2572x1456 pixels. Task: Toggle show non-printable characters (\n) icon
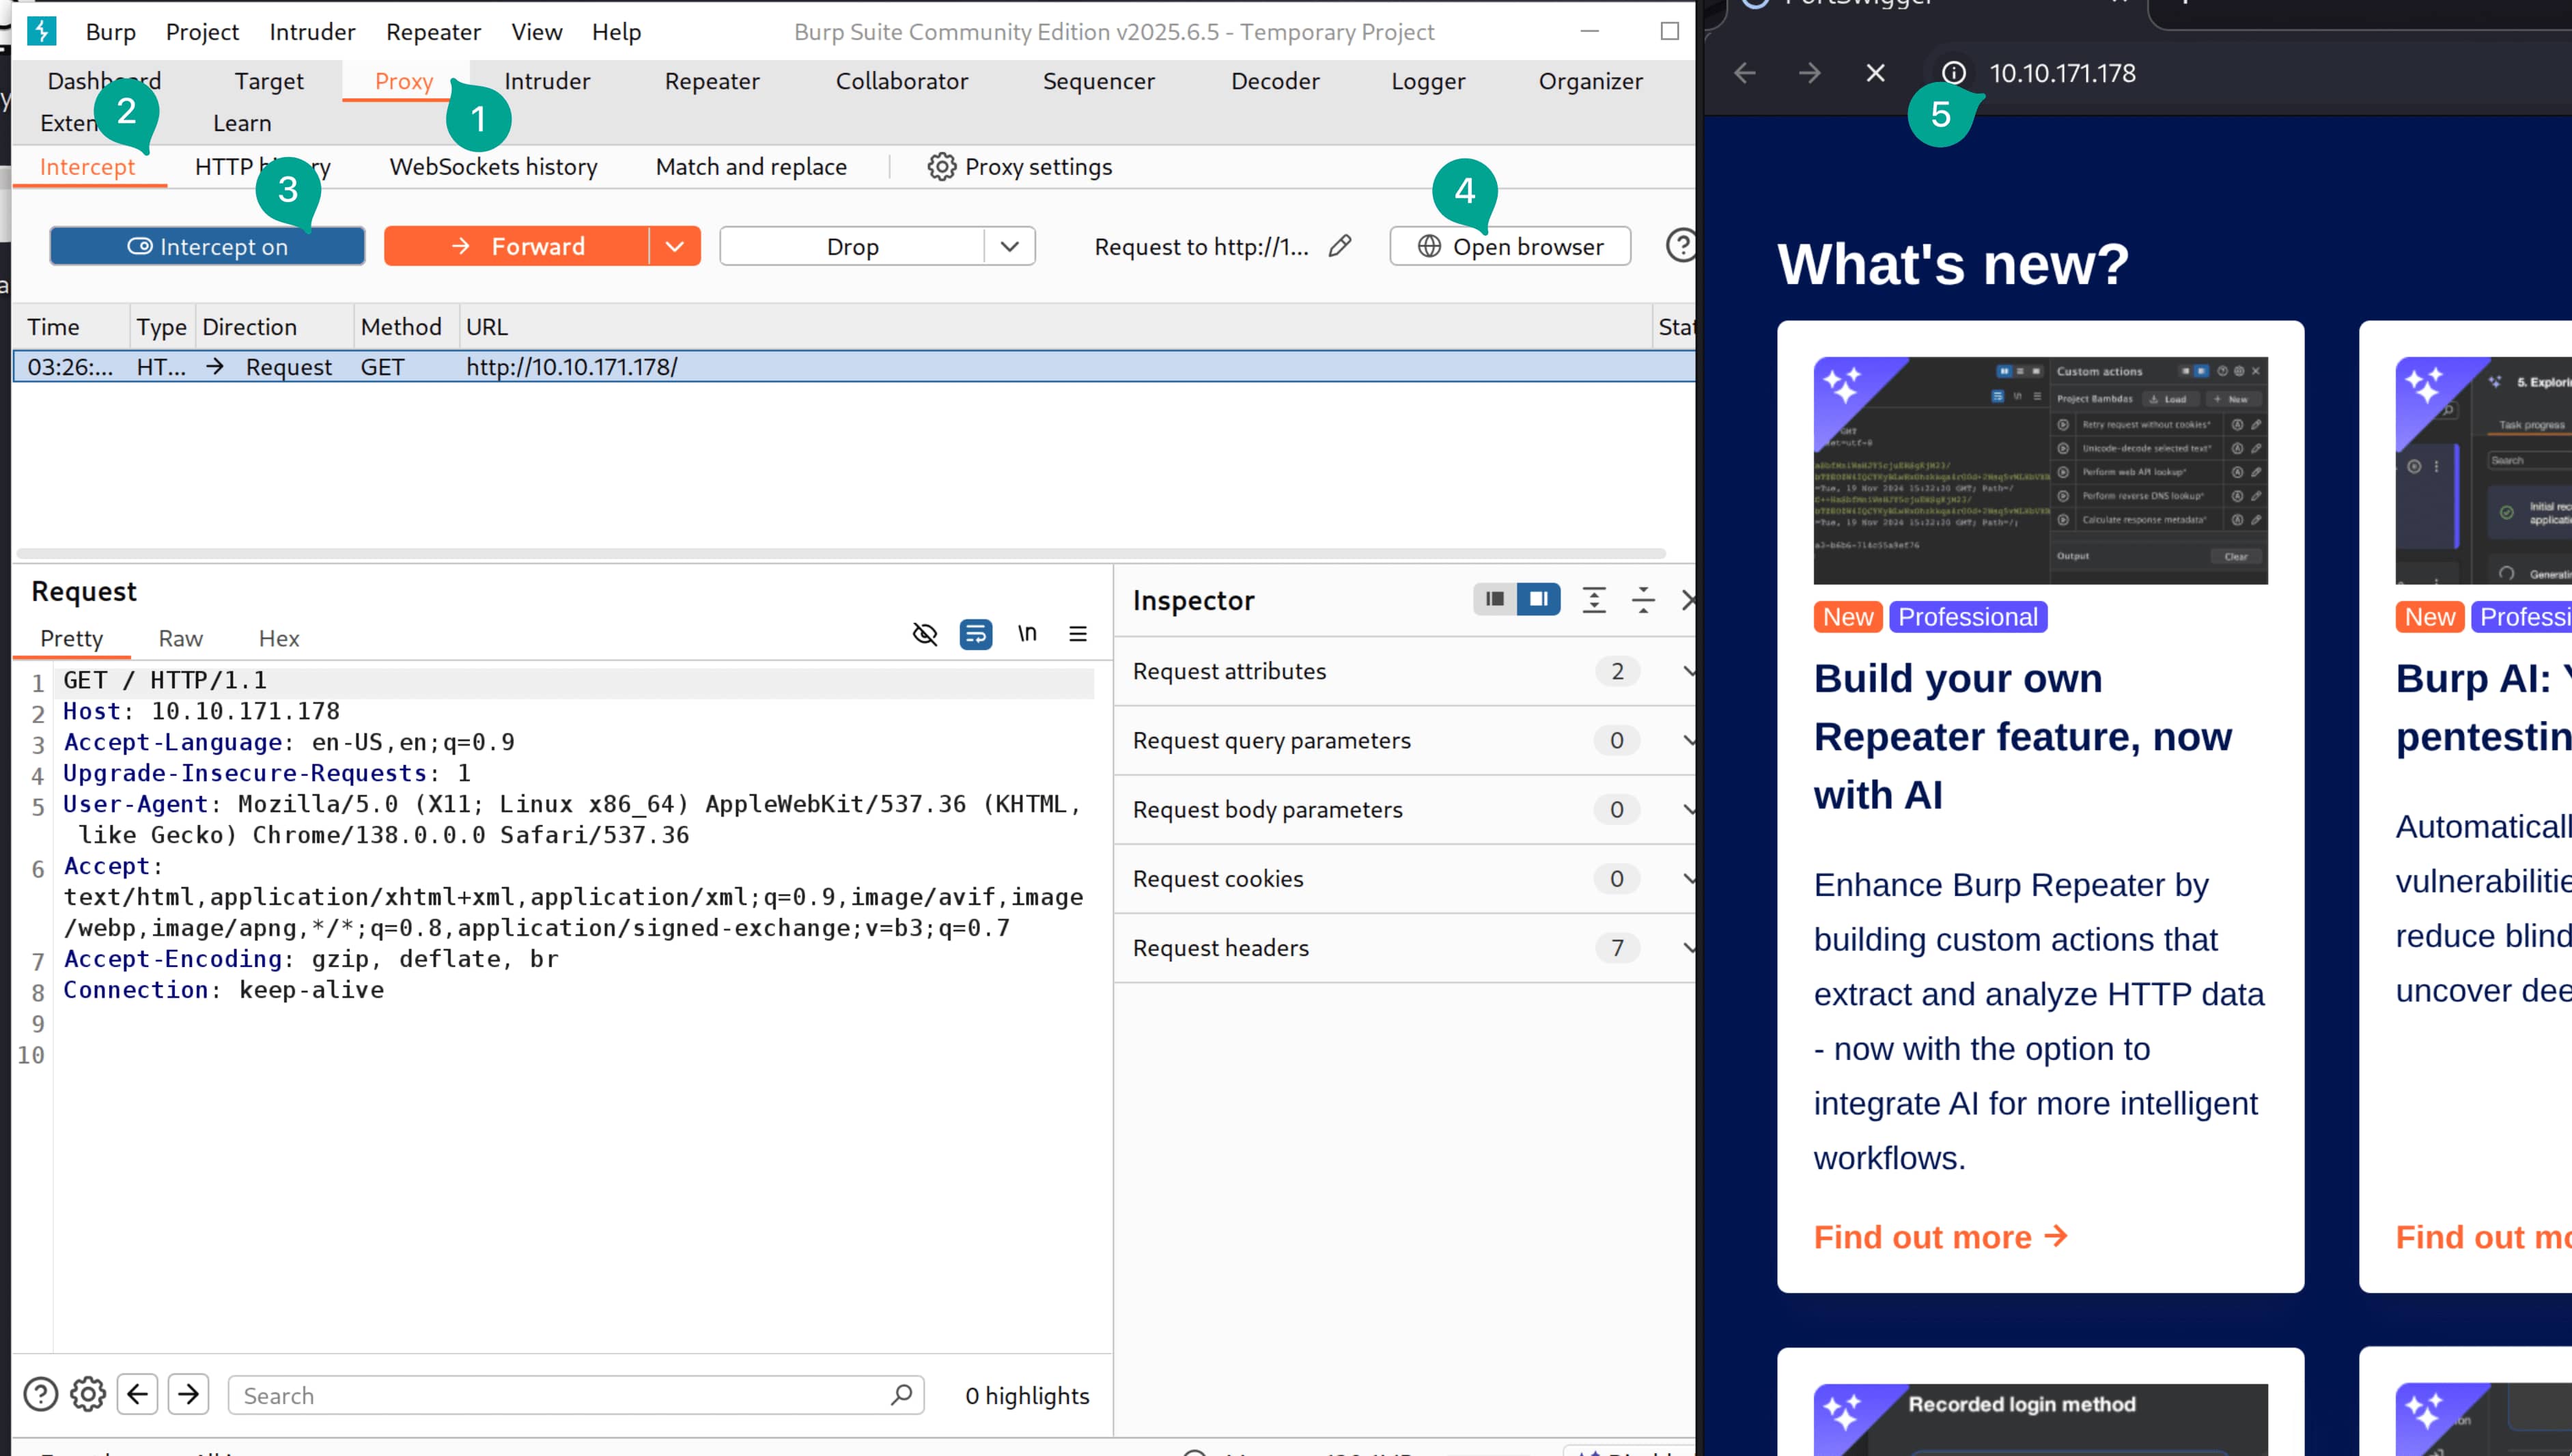tap(1027, 634)
